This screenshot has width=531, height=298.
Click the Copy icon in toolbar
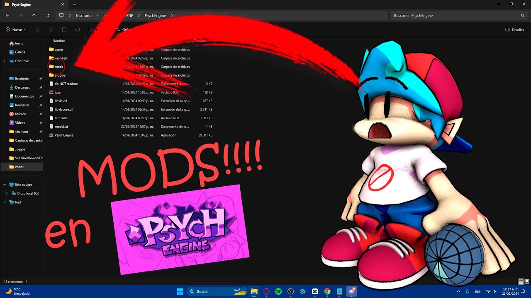[51, 30]
